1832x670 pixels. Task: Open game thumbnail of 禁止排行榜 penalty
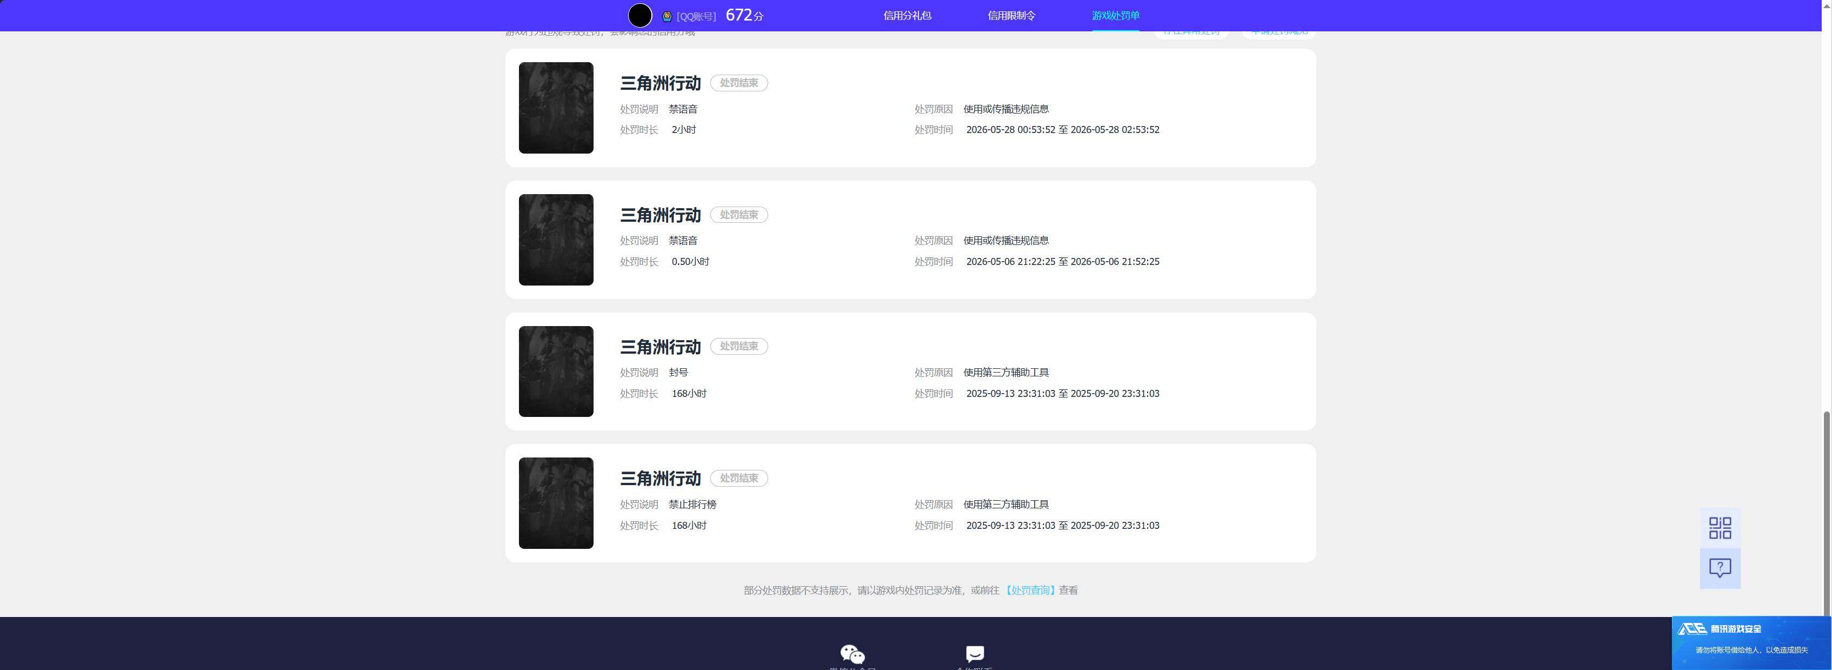pyautogui.click(x=556, y=503)
